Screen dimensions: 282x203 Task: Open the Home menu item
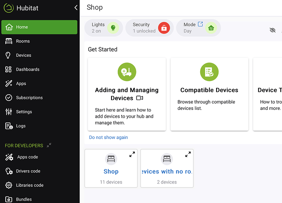39,27
